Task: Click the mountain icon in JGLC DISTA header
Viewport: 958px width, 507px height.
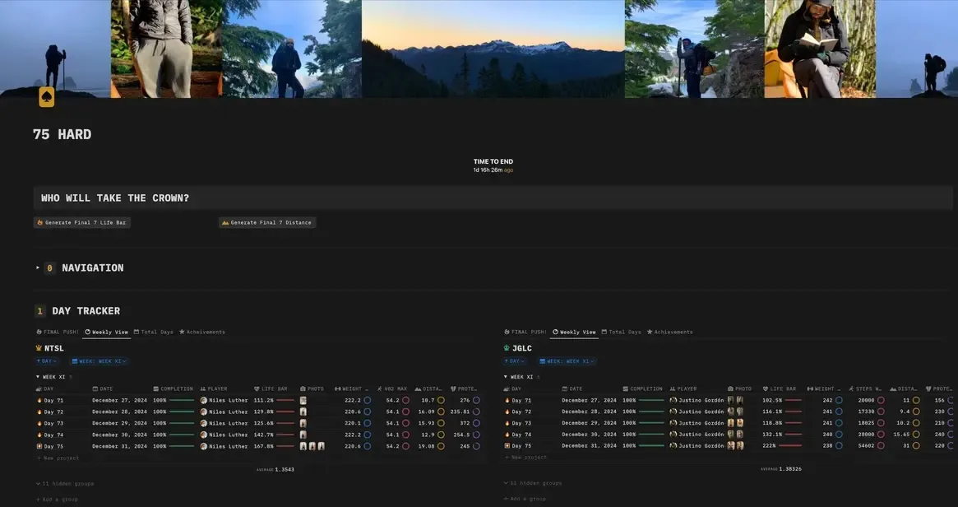Action: click(893, 389)
